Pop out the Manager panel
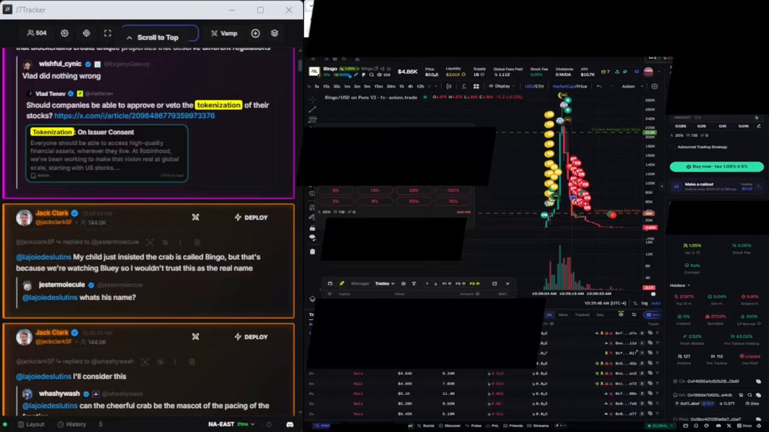This screenshot has width=769, height=432. tap(494, 284)
